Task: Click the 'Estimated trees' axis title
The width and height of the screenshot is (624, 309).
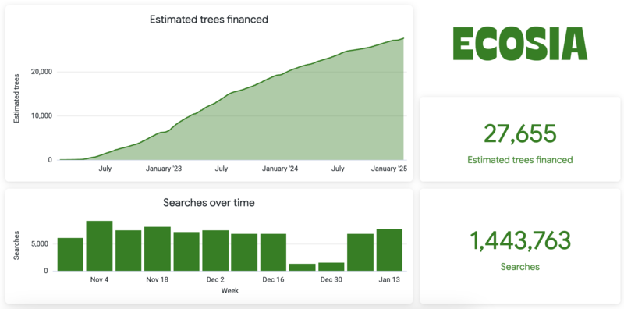Action: tap(16, 98)
